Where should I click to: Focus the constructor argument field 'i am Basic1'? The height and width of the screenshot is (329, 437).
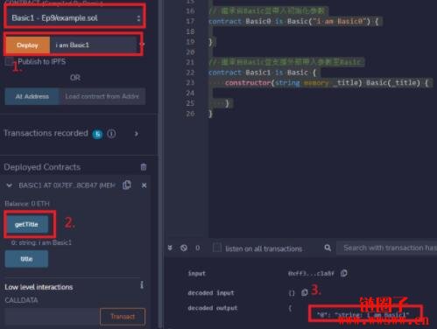(x=93, y=45)
